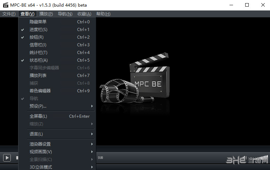Open the 收藏(A) favorites menu

click(84, 14)
